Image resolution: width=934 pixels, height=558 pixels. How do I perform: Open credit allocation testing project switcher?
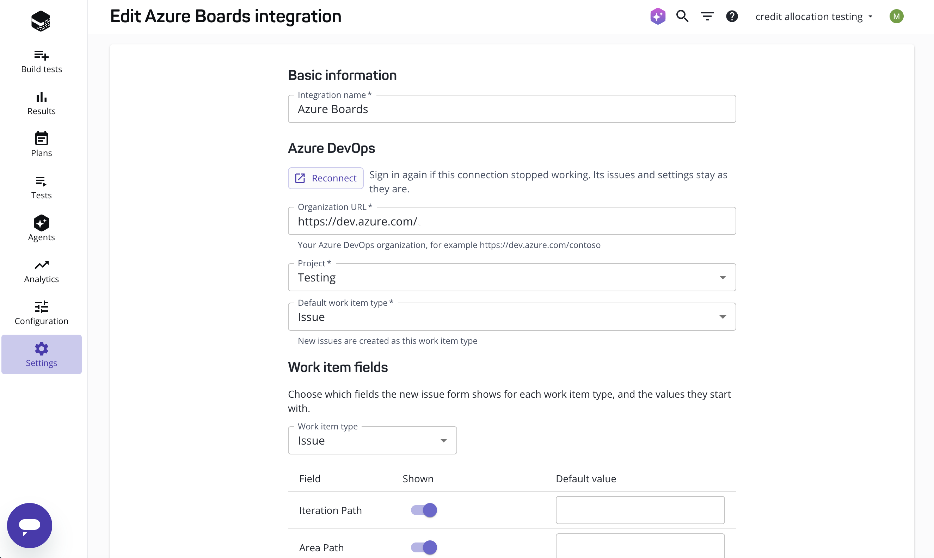(x=814, y=17)
